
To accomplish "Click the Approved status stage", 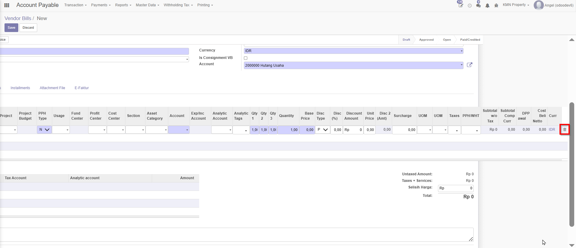I will pyautogui.click(x=426, y=39).
